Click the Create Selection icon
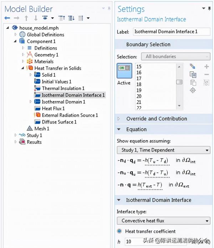 coord(193,67)
